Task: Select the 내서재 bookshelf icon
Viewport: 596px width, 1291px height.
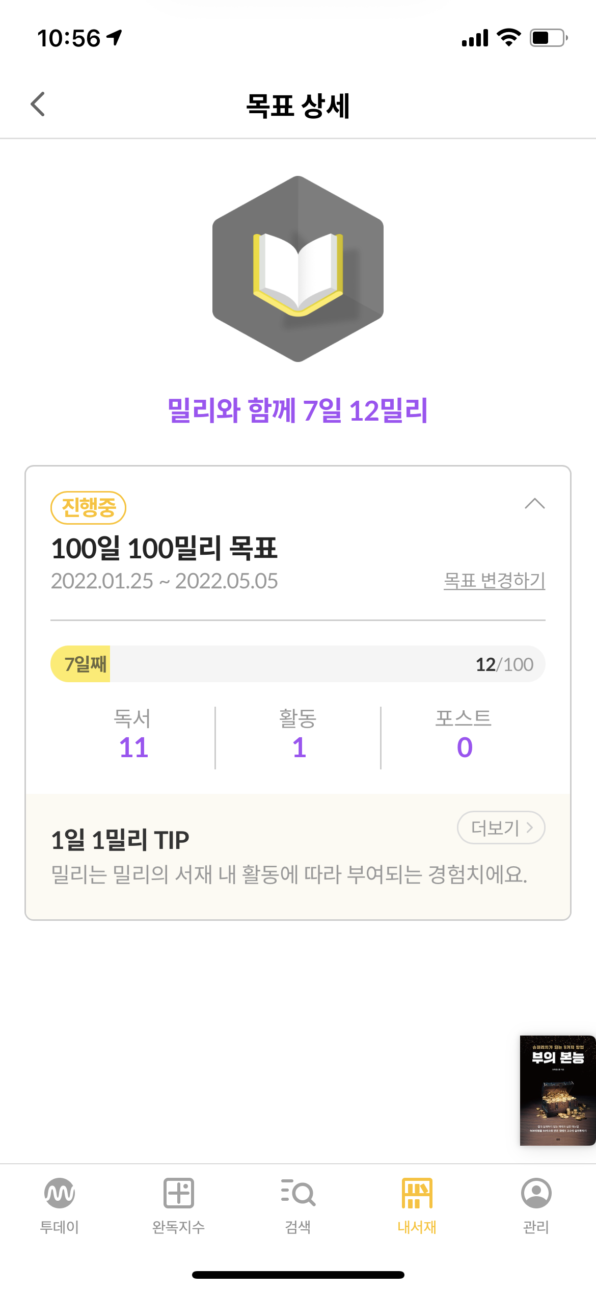Action: point(417,1193)
